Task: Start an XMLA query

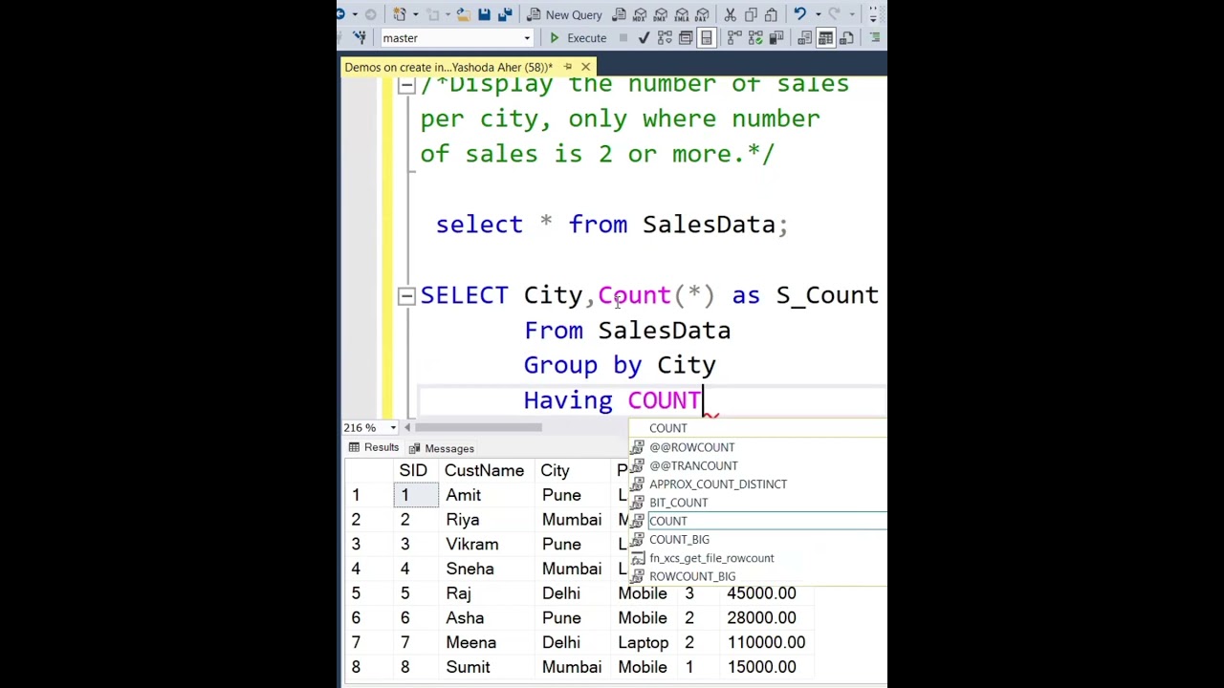Action: (x=681, y=14)
